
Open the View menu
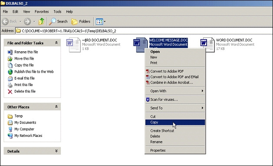(26, 12)
